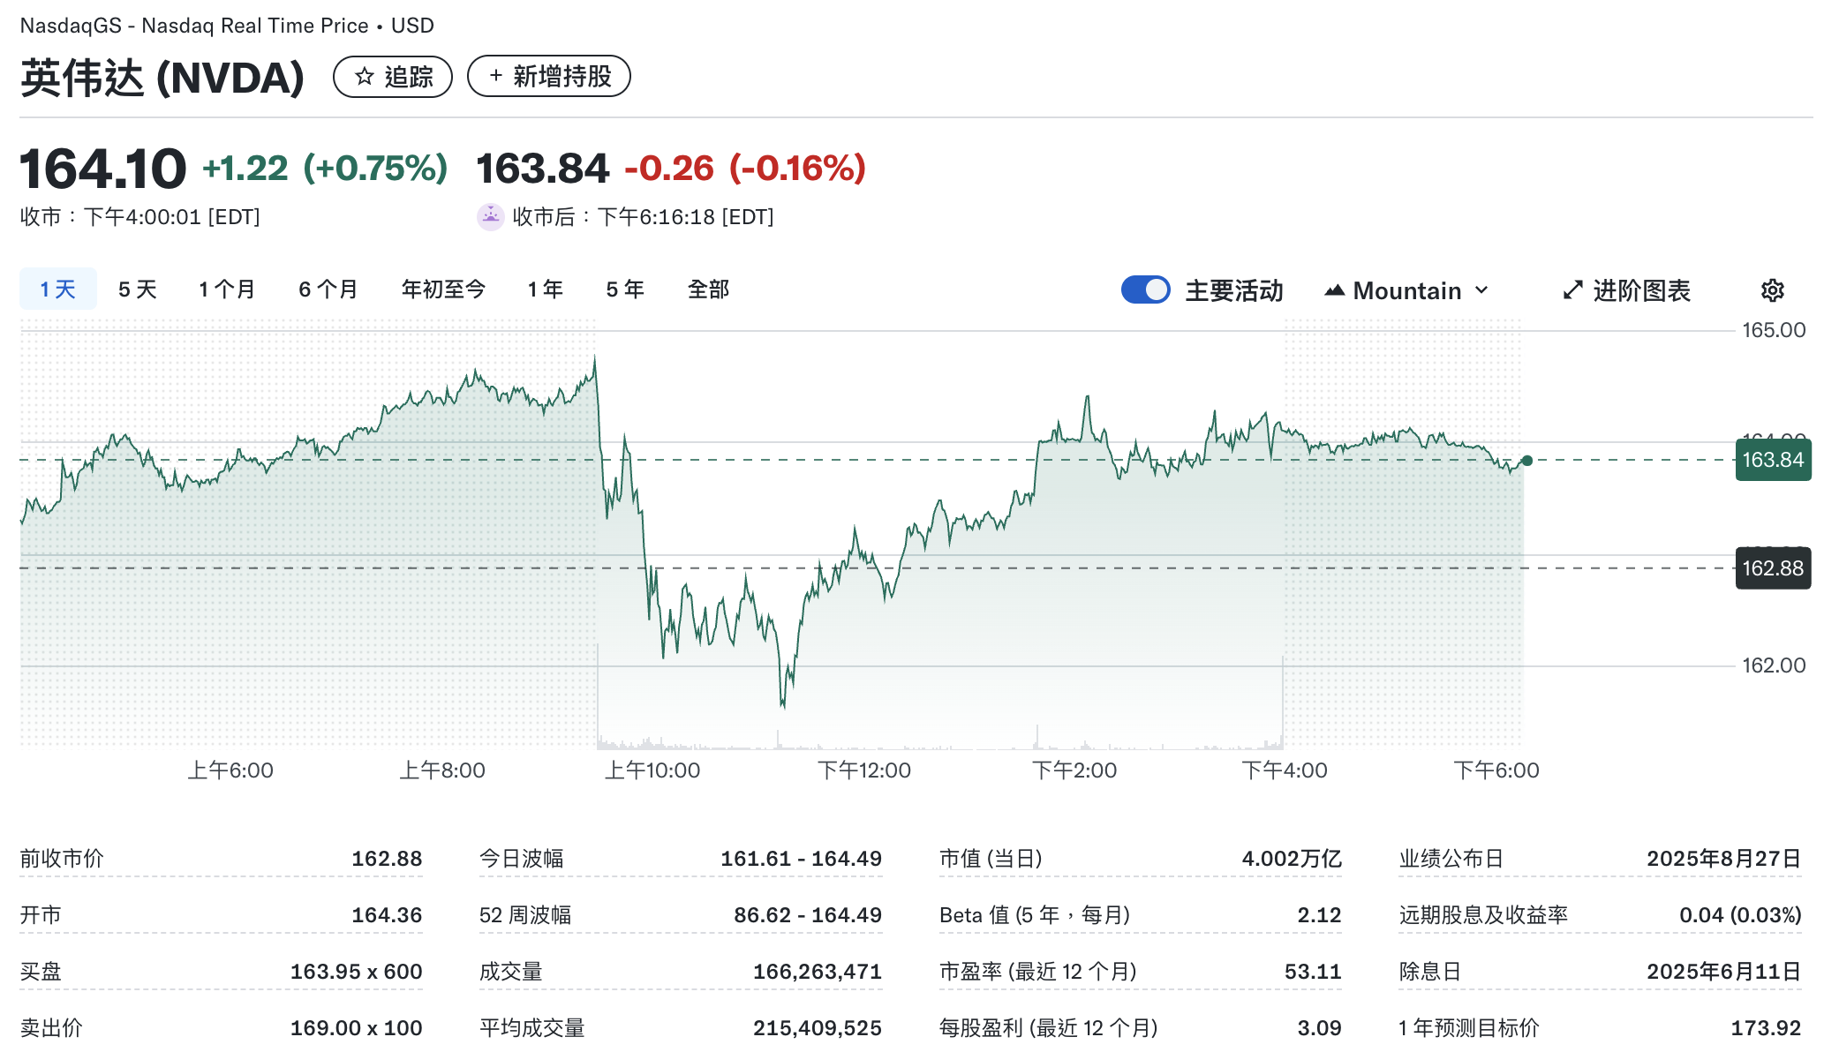This screenshot has height=1052, width=1824.
Task: Click the 上午10:00 axis label
Action: point(652,770)
